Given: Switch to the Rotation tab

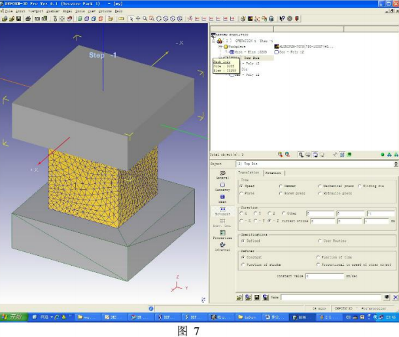Looking at the screenshot, I should [x=273, y=173].
